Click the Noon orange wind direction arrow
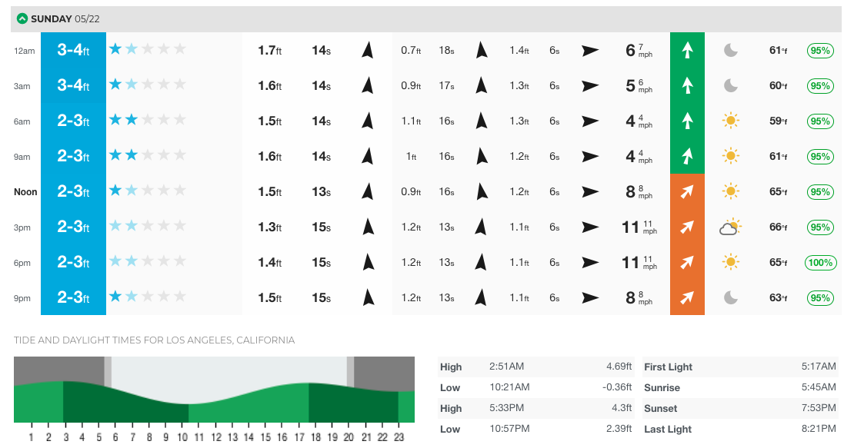 [x=687, y=191]
